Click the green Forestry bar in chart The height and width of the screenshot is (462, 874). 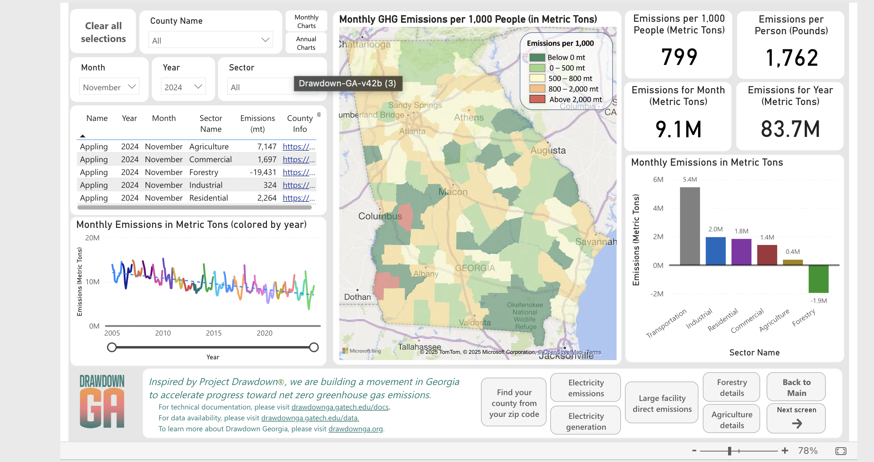818,279
